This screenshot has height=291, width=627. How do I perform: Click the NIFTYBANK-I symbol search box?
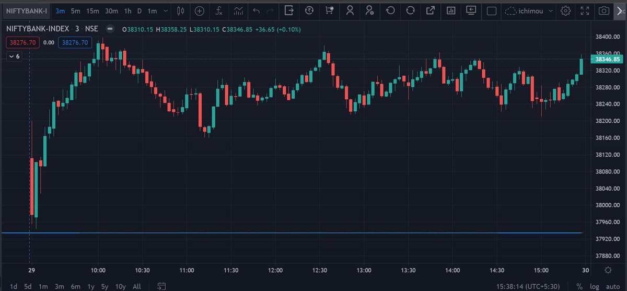click(26, 10)
